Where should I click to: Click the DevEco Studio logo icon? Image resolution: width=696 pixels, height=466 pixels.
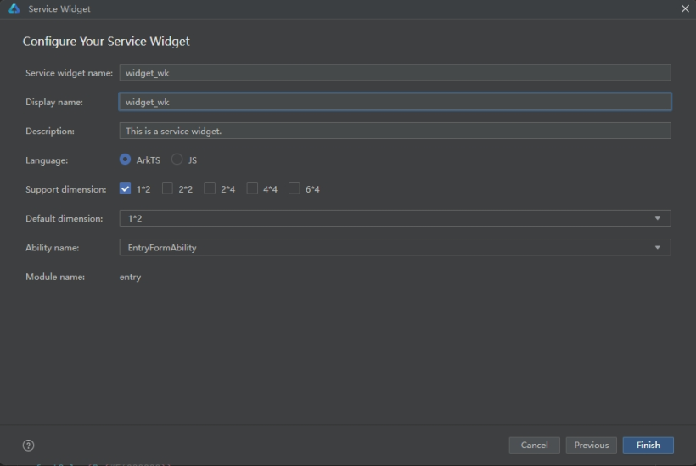pos(14,8)
